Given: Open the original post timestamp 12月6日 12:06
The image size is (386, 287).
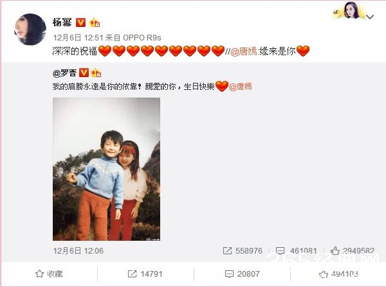Looking at the screenshot, I should tap(78, 251).
